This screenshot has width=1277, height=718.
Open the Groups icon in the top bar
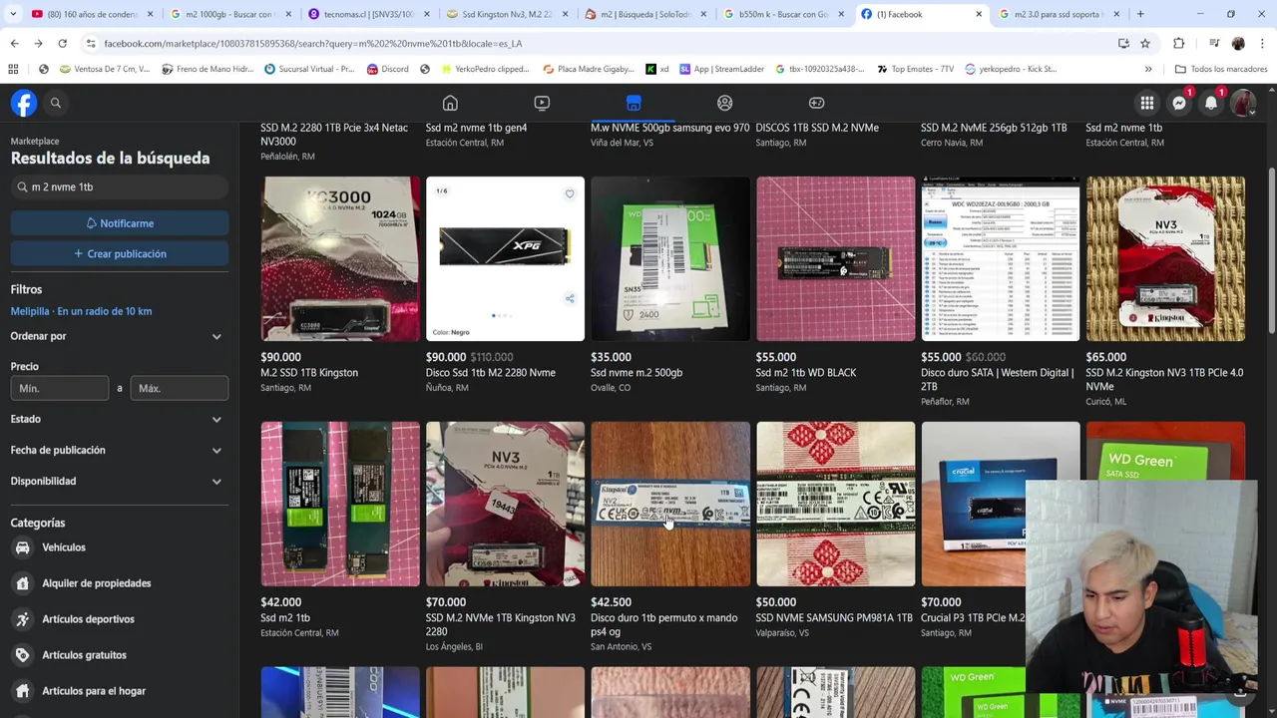(725, 103)
